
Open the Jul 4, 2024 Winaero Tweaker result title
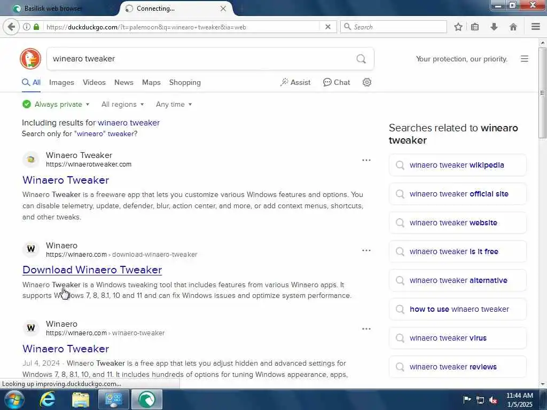tap(66, 349)
